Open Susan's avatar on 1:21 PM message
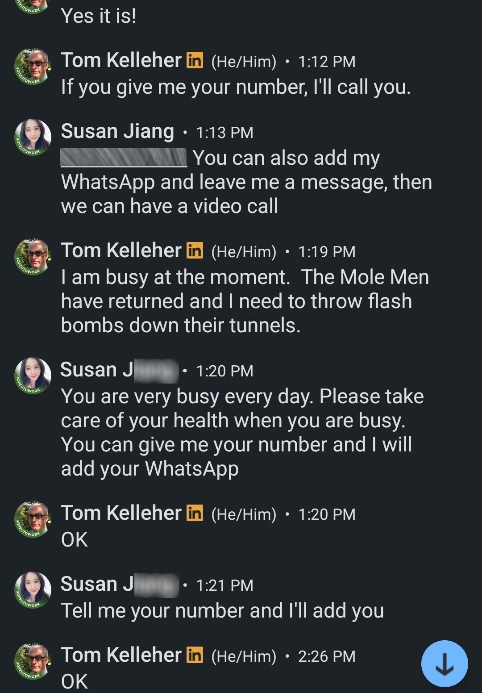 [33, 590]
